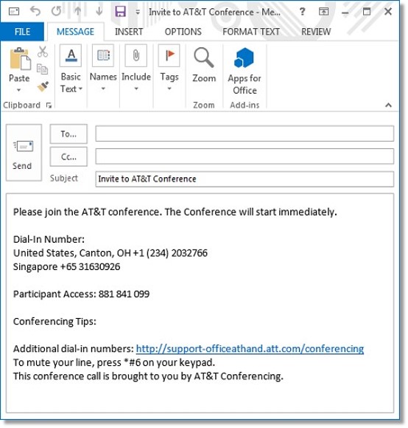The image size is (408, 428).
Task: Click the Names address book icon
Action: click(103, 55)
